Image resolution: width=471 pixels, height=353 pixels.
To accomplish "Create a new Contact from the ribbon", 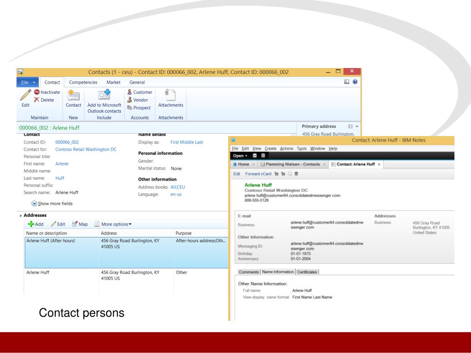I will point(73,99).
